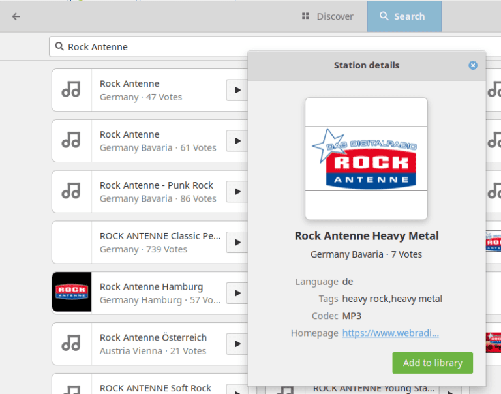Switch to the Search tab

coord(404,16)
